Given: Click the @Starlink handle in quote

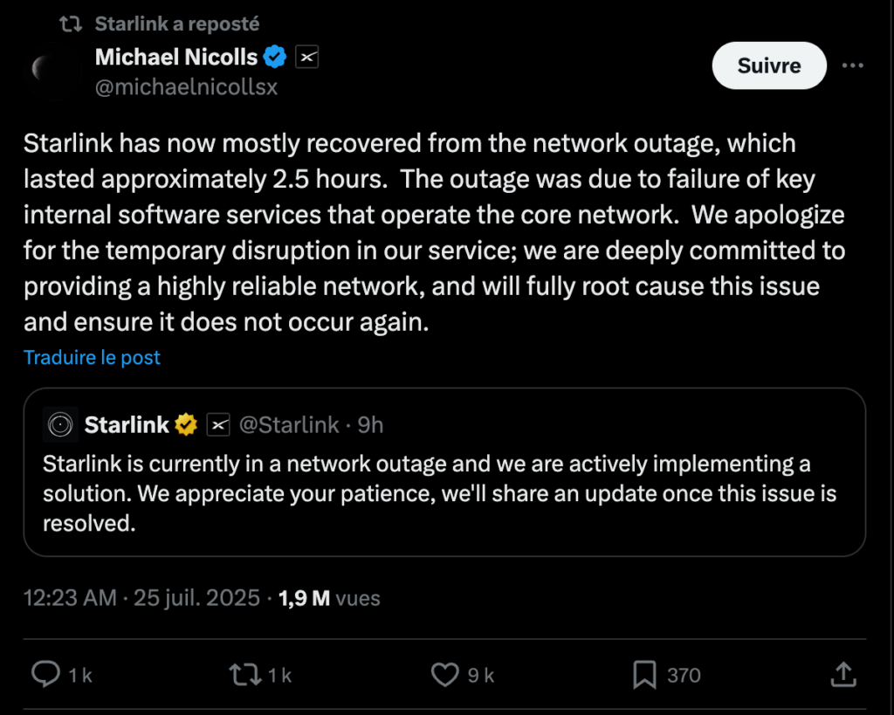Looking at the screenshot, I should point(289,425).
